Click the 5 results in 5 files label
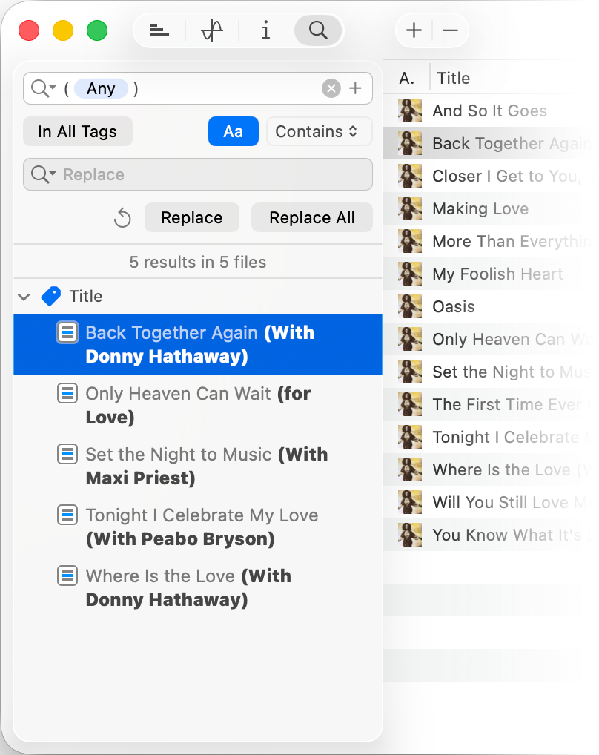The width and height of the screenshot is (599, 755). [x=198, y=263]
